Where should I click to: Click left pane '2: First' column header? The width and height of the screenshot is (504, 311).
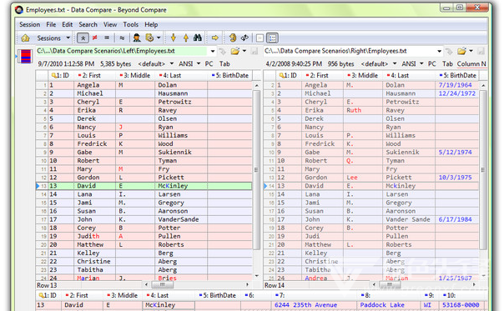click(x=95, y=76)
